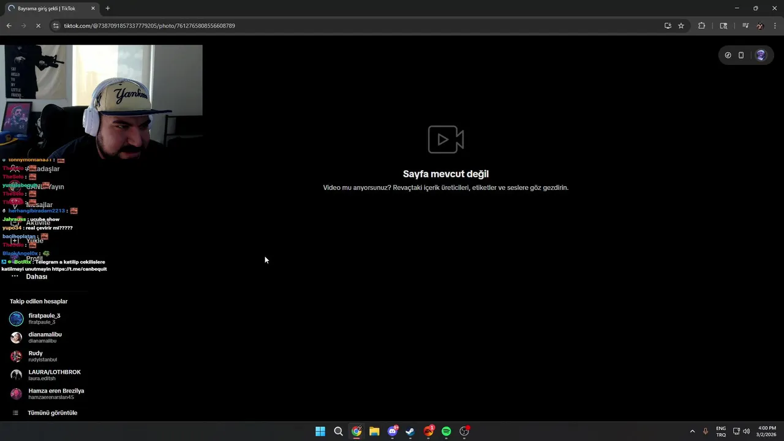Image resolution: width=784 pixels, height=441 pixels.
Task: Expand Tümünü görüntüle followed accounts list
Action: 45,413
